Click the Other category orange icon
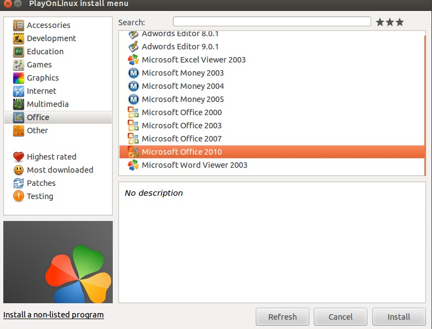Viewport: 432px width, 329px height. point(19,131)
